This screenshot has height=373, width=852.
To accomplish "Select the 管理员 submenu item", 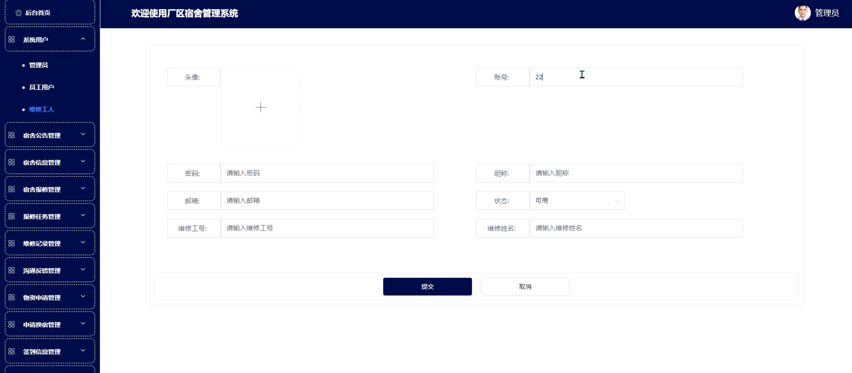I will (x=38, y=65).
